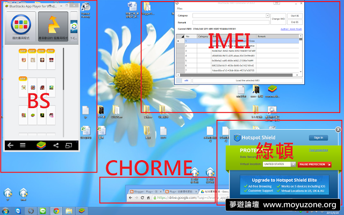The width and height of the screenshot is (344, 215).
Task: Open the sync arrows app on taskbar
Action: point(31,211)
